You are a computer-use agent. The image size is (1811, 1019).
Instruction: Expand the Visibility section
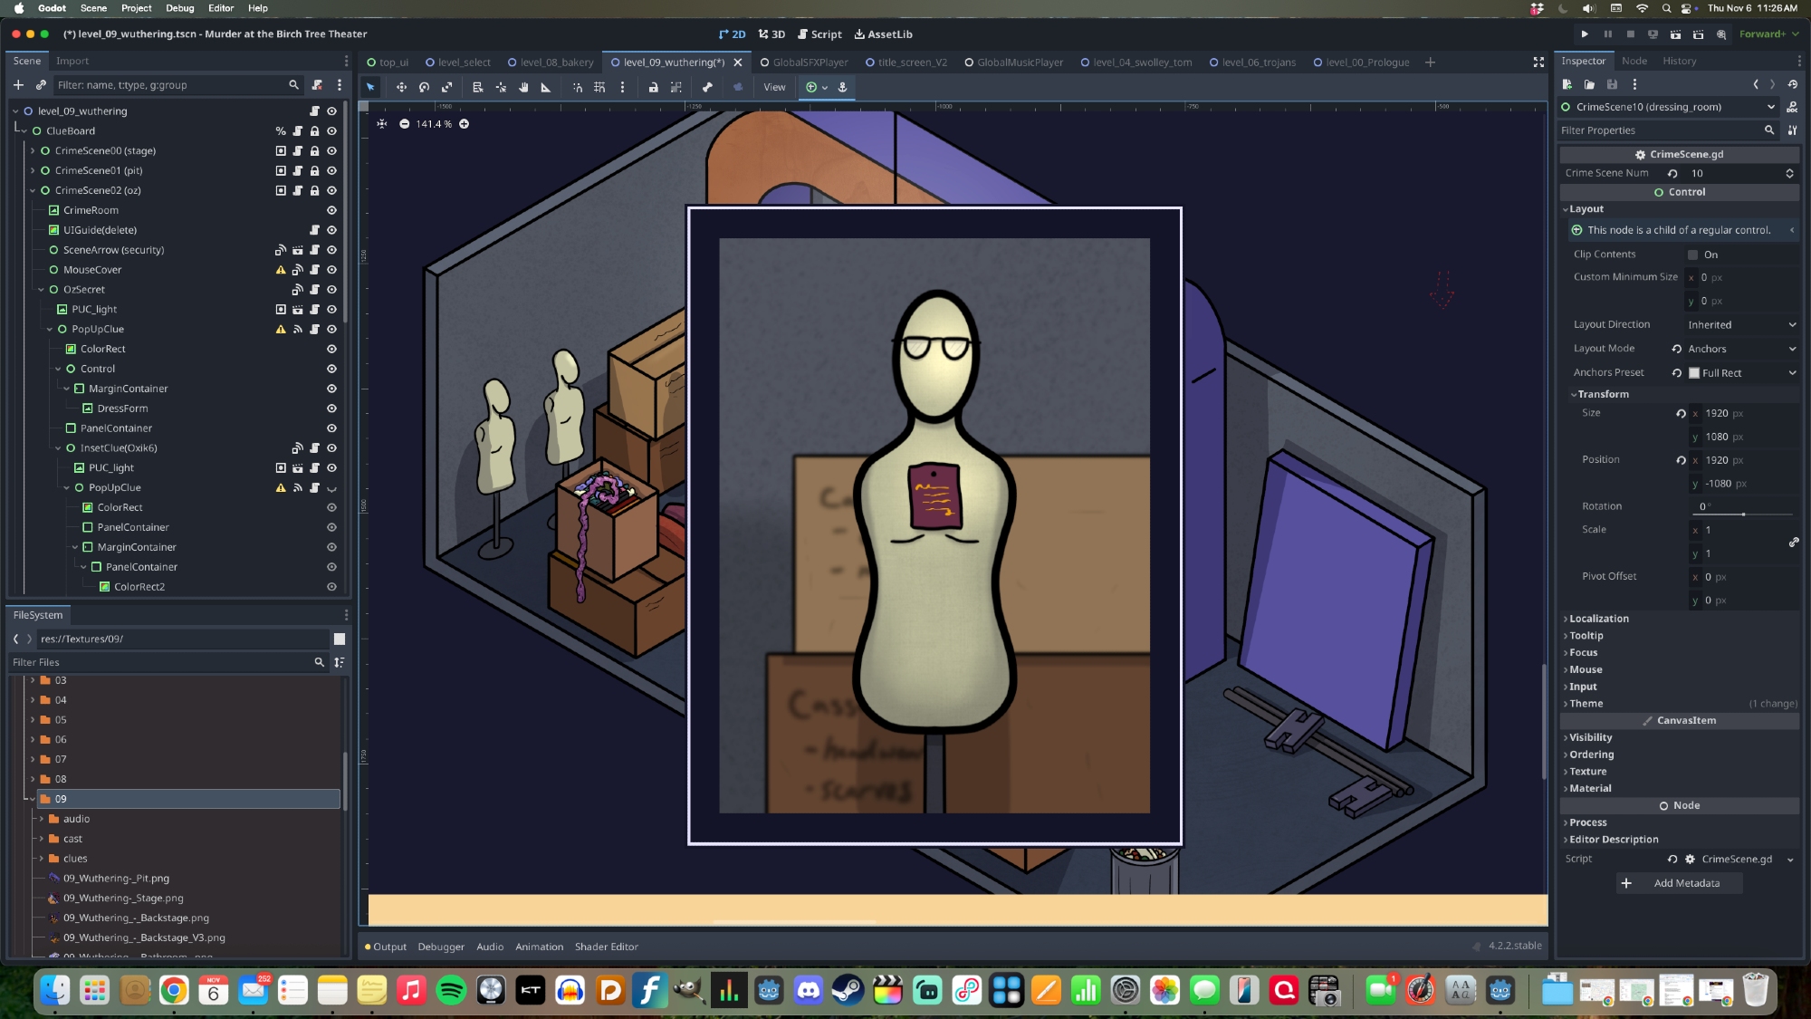pyautogui.click(x=1590, y=737)
